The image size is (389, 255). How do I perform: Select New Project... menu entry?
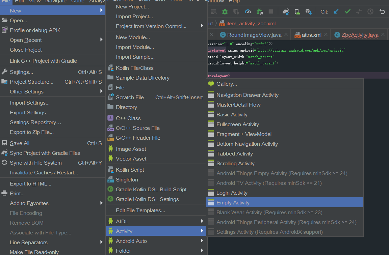156,7
